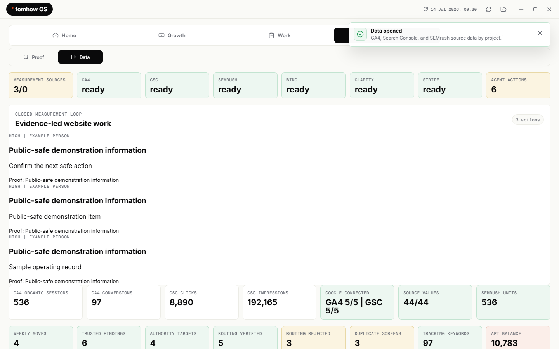559x349 pixels.
Task: Switch to the Growth tab
Action: [x=172, y=35]
